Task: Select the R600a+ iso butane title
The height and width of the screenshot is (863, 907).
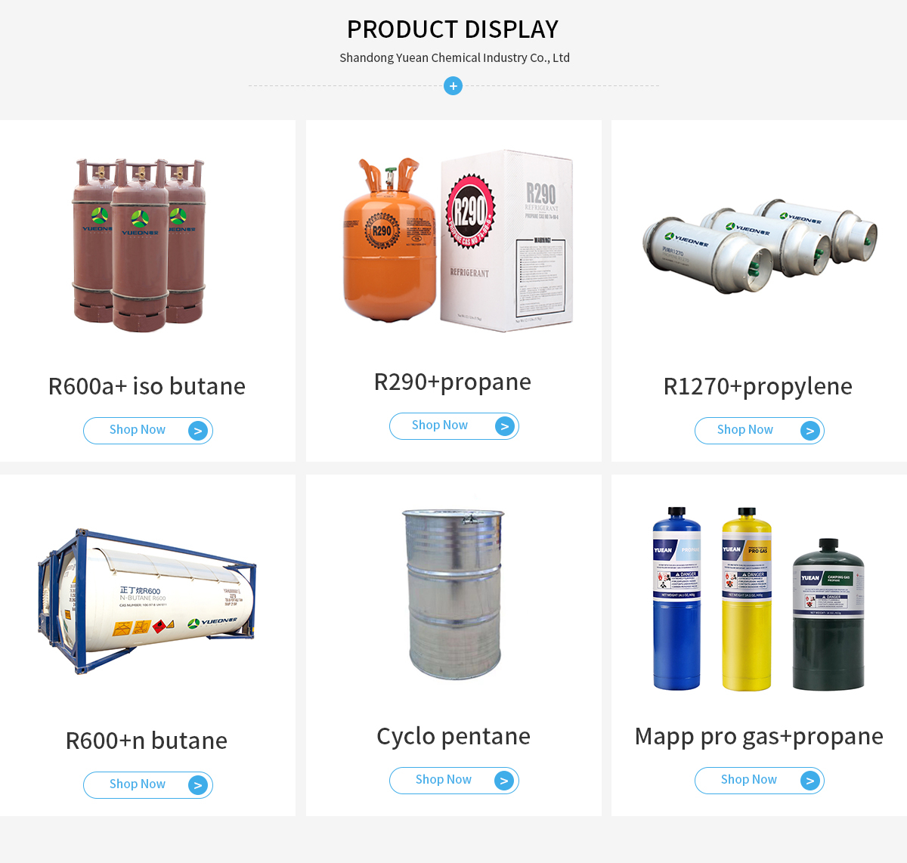Action: [147, 386]
